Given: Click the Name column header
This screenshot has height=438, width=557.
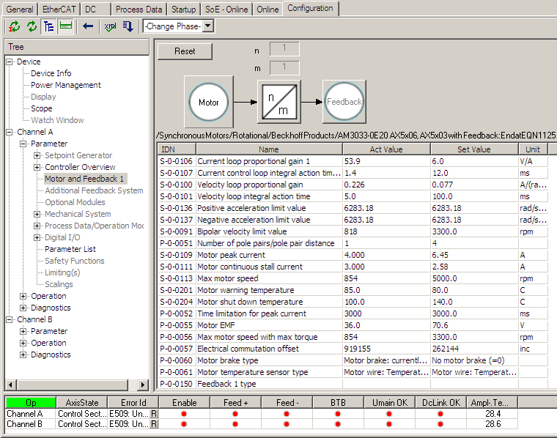Looking at the screenshot, I should coord(269,149).
